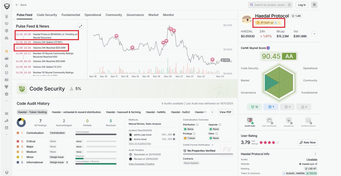Open the heartbeat pulse sidebar icon

7,24
